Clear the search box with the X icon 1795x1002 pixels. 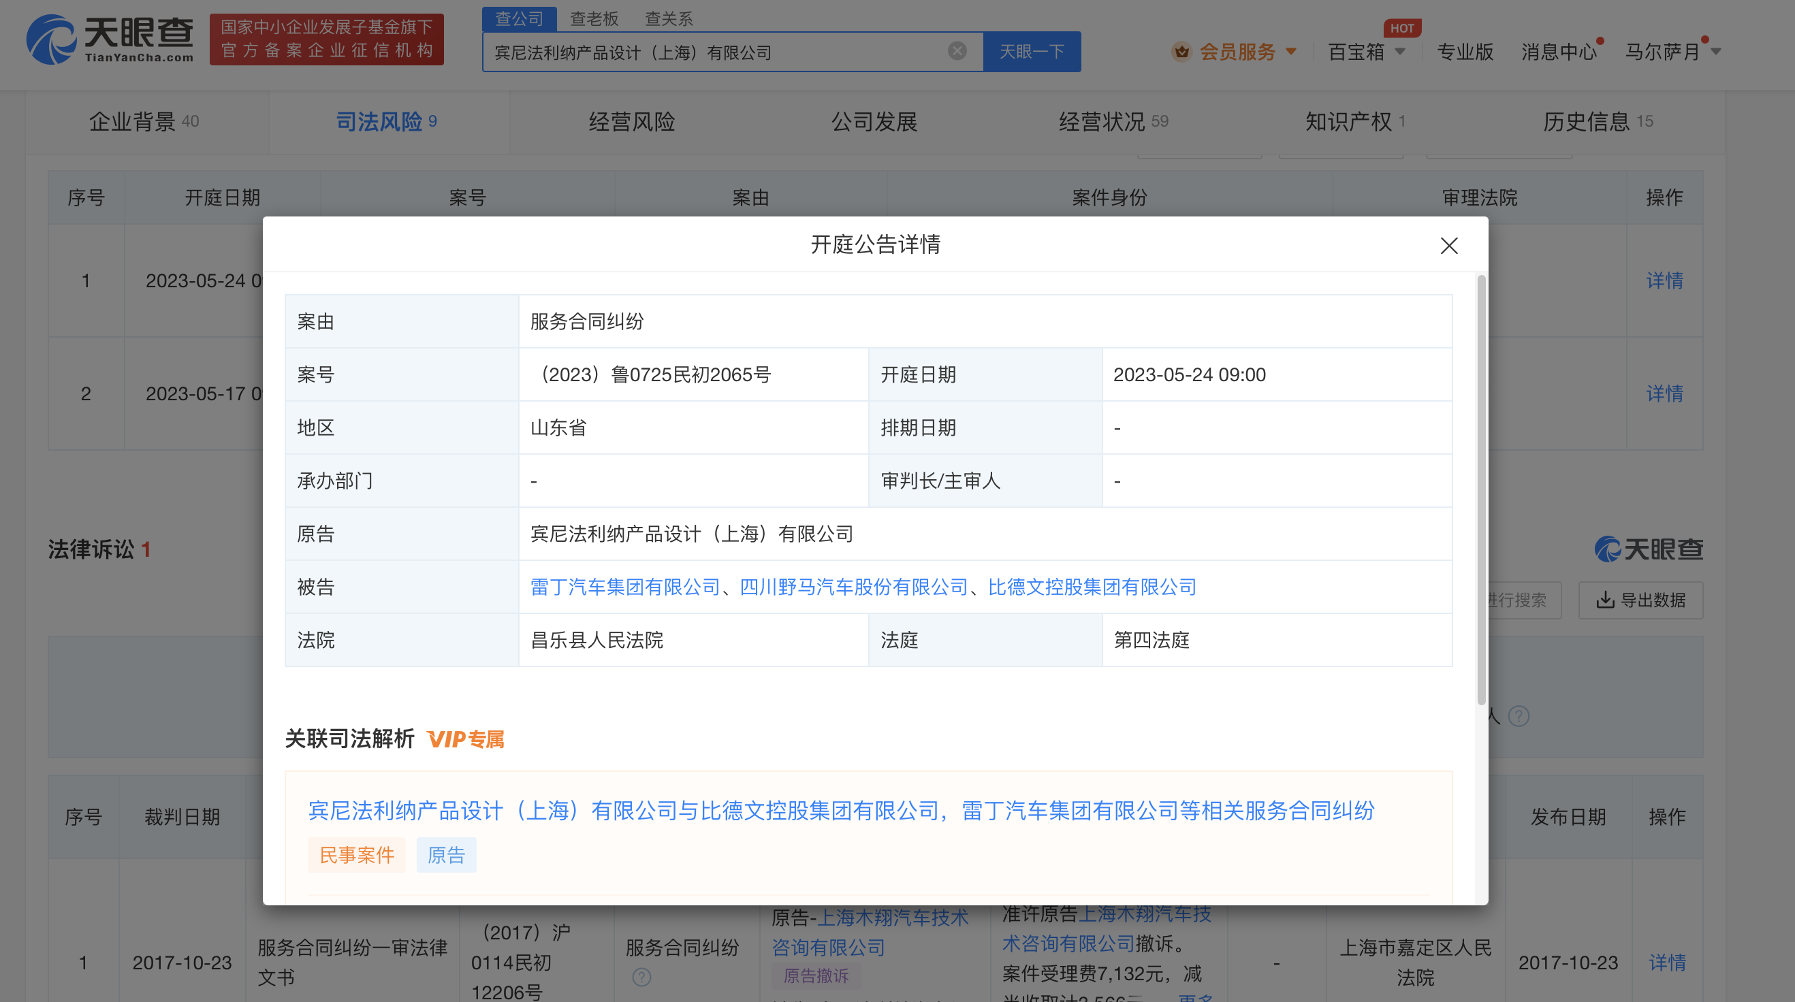click(957, 51)
